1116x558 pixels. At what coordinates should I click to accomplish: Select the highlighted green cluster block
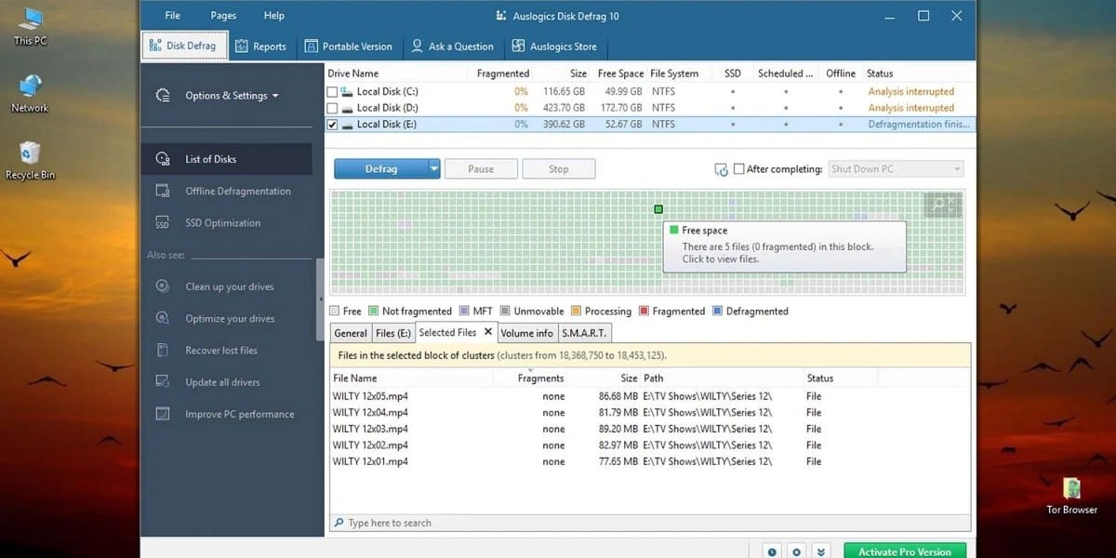658,209
